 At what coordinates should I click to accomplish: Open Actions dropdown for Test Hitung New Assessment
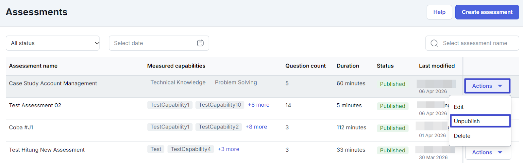487,152
